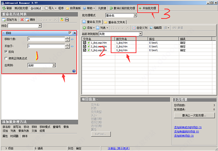Click 撤消上一次批处理 undo last batch button
The width and height of the screenshot is (218, 151).
(194, 115)
